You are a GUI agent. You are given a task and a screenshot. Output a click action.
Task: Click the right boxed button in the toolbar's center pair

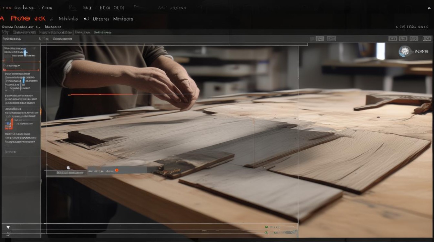331,39
